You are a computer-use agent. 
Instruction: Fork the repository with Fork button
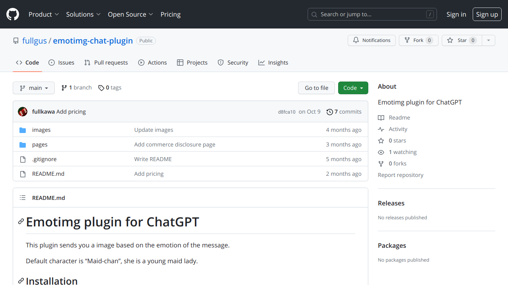[418, 40]
